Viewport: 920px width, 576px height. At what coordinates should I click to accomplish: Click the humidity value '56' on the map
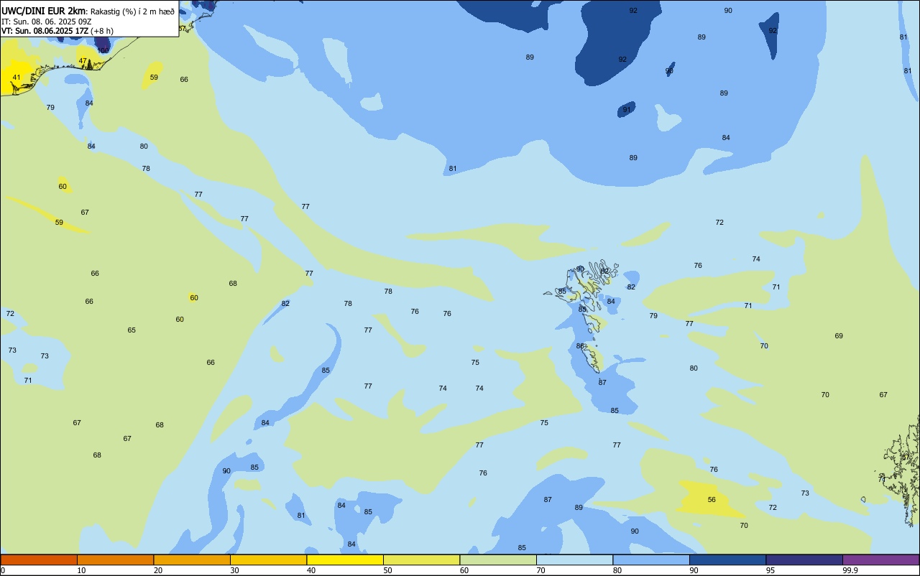click(x=712, y=500)
